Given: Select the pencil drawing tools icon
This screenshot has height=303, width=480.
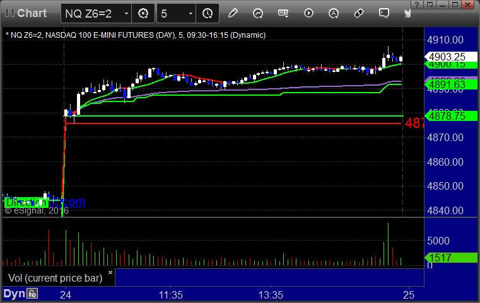Looking at the screenshot, I should pyautogui.click(x=233, y=13).
